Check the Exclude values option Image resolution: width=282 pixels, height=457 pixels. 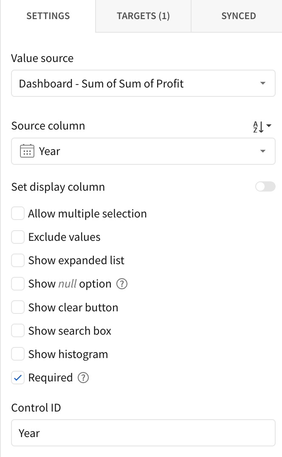tap(18, 237)
